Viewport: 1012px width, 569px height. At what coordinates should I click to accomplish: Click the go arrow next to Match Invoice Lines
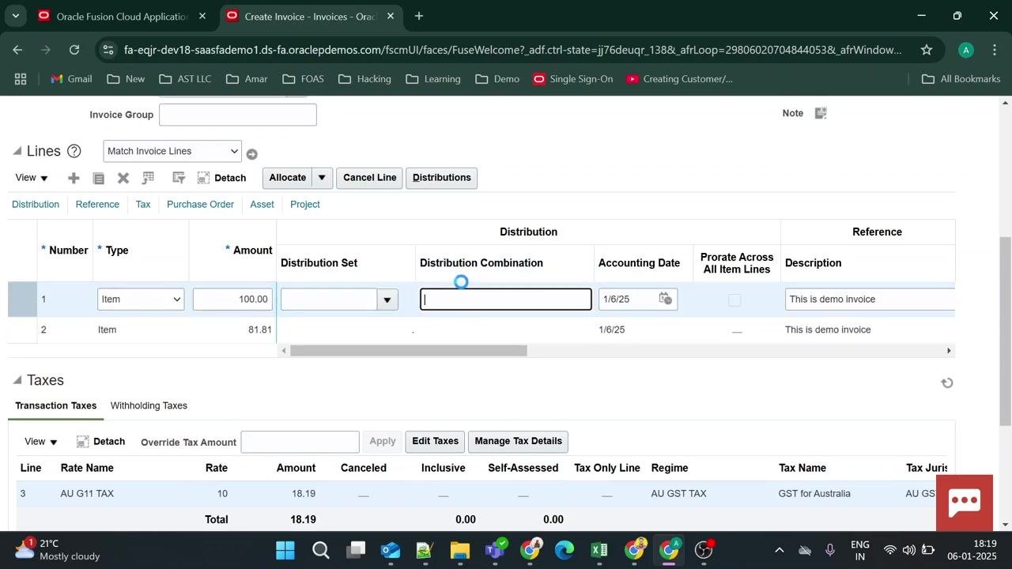coord(251,154)
